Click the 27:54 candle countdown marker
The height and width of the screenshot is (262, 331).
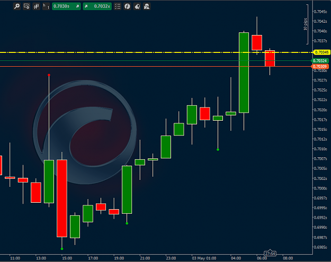pyautogui.click(x=270, y=254)
